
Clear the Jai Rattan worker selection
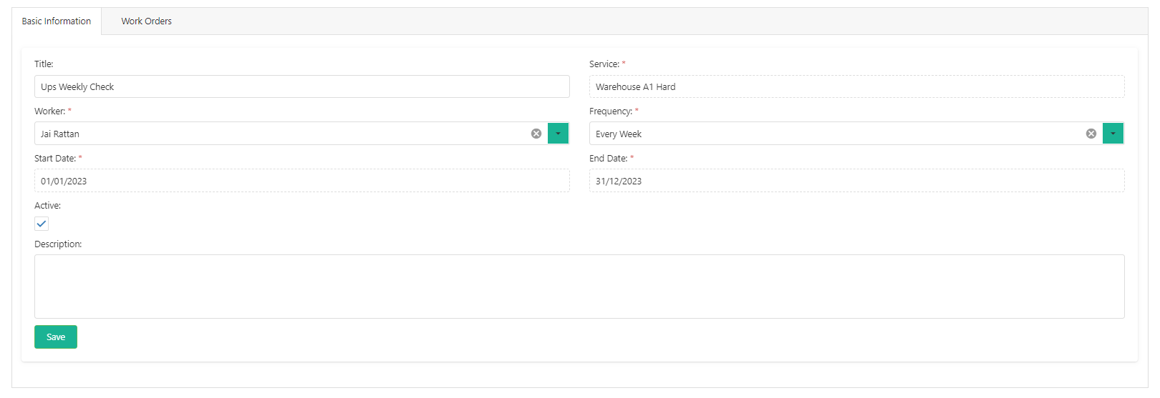click(536, 134)
